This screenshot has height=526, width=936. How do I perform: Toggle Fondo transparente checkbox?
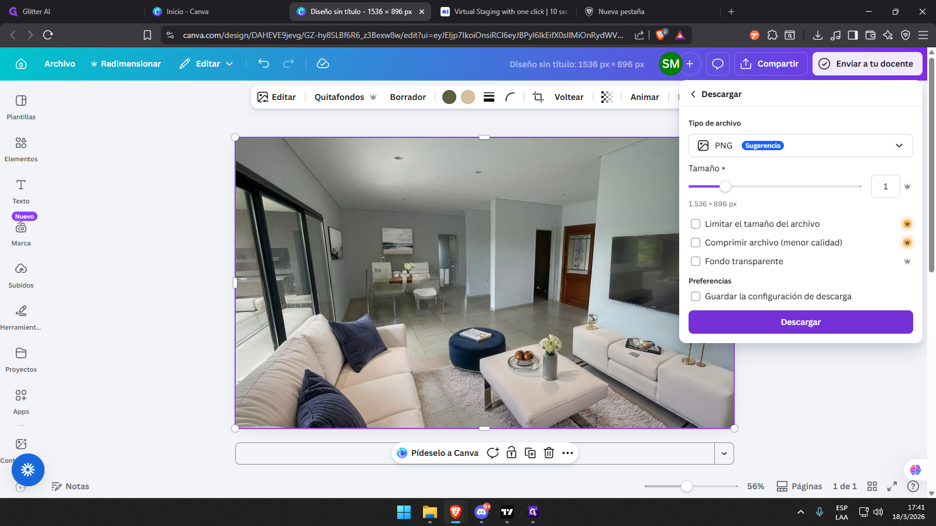[x=696, y=261]
